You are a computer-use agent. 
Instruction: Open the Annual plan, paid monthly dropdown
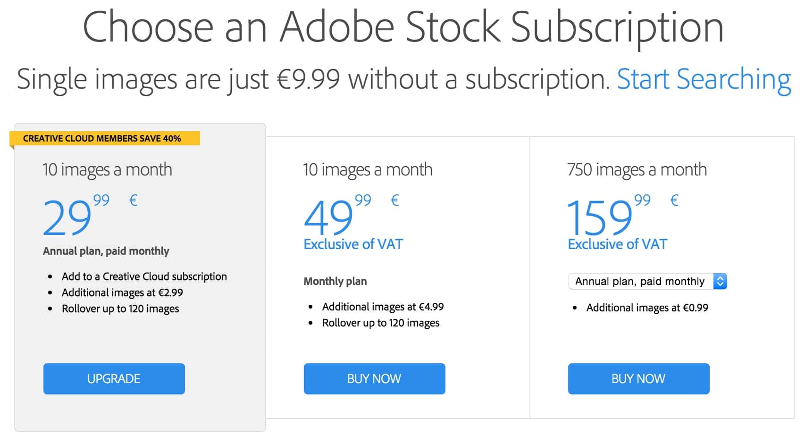click(647, 281)
